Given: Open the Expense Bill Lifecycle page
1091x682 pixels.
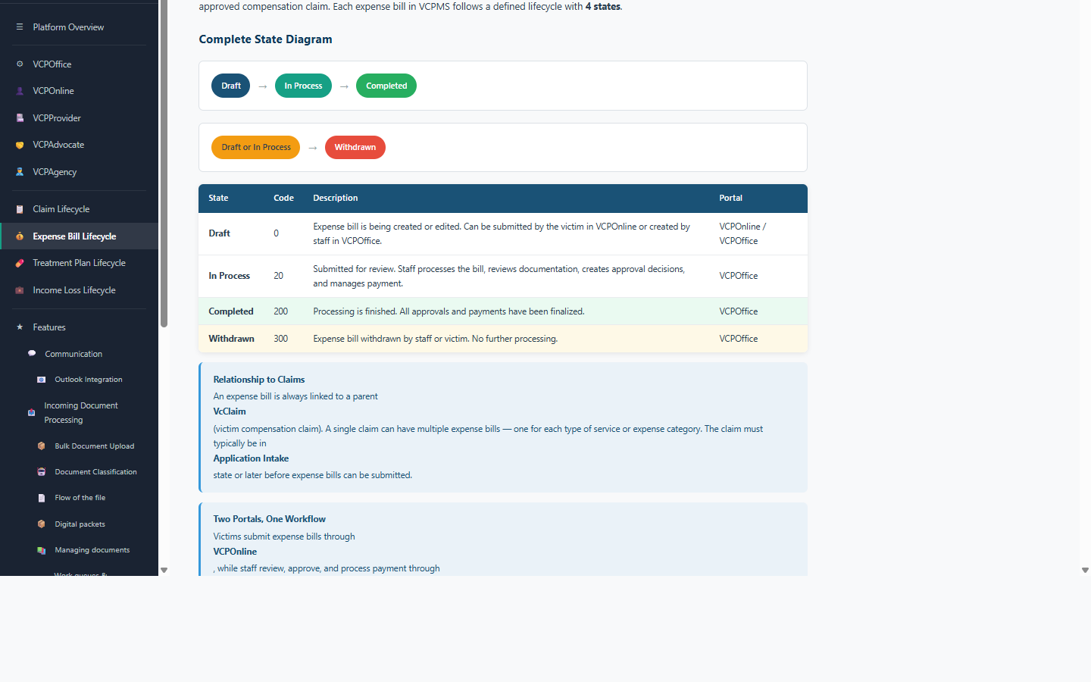Looking at the screenshot, I should 75,236.
